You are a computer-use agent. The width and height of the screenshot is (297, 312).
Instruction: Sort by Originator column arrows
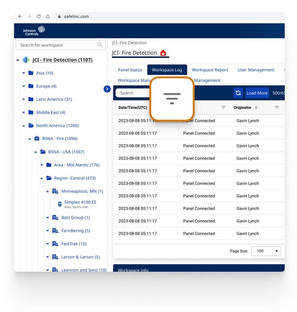tap(256, 108)
